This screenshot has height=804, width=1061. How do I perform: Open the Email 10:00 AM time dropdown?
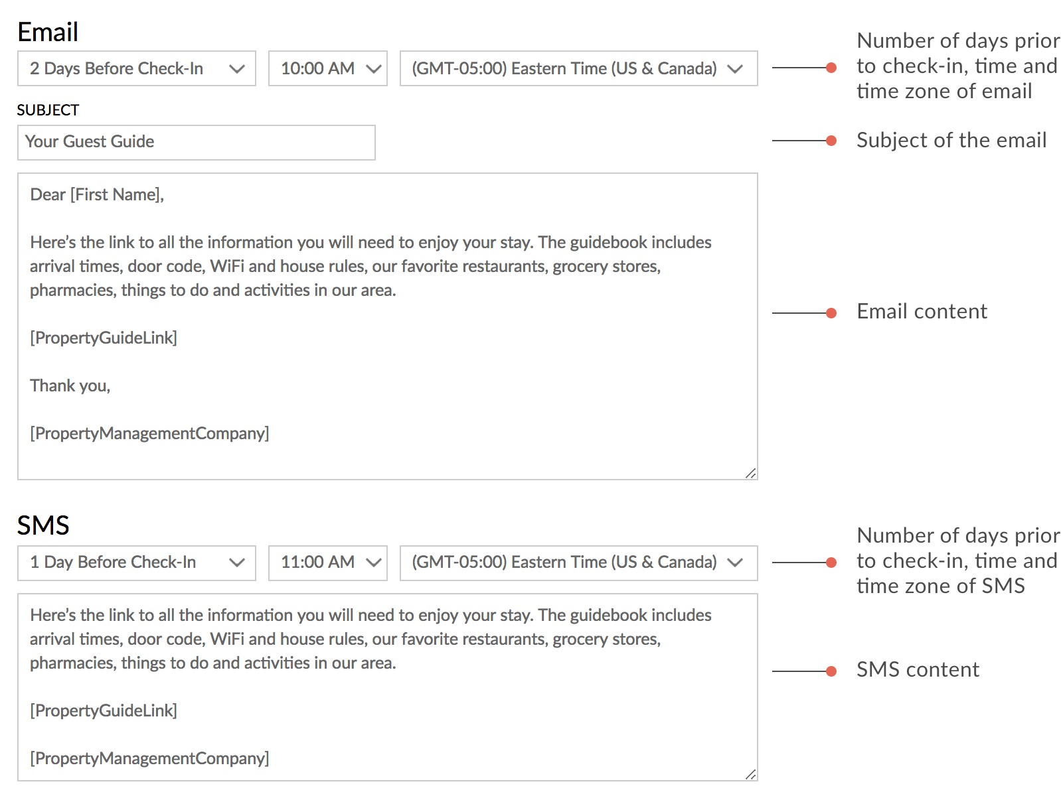327,68
